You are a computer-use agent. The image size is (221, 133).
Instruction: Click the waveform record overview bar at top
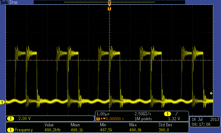click(x=109, y=2)
